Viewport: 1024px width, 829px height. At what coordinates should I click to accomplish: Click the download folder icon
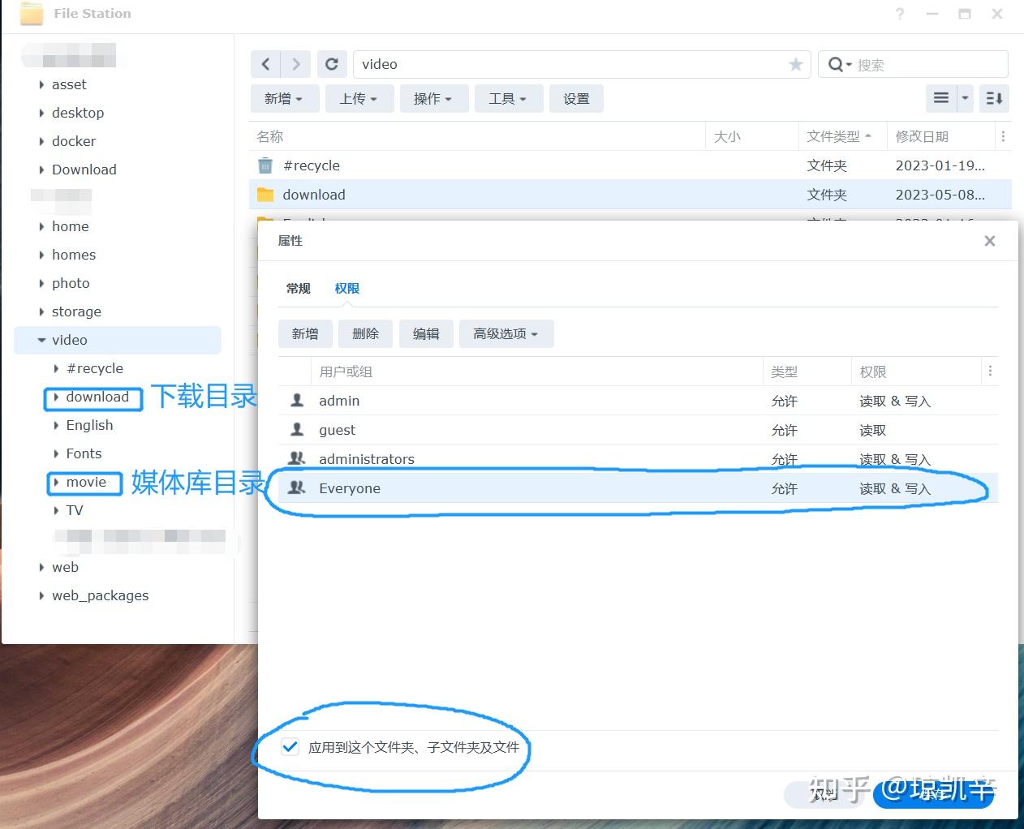[265, 194]
